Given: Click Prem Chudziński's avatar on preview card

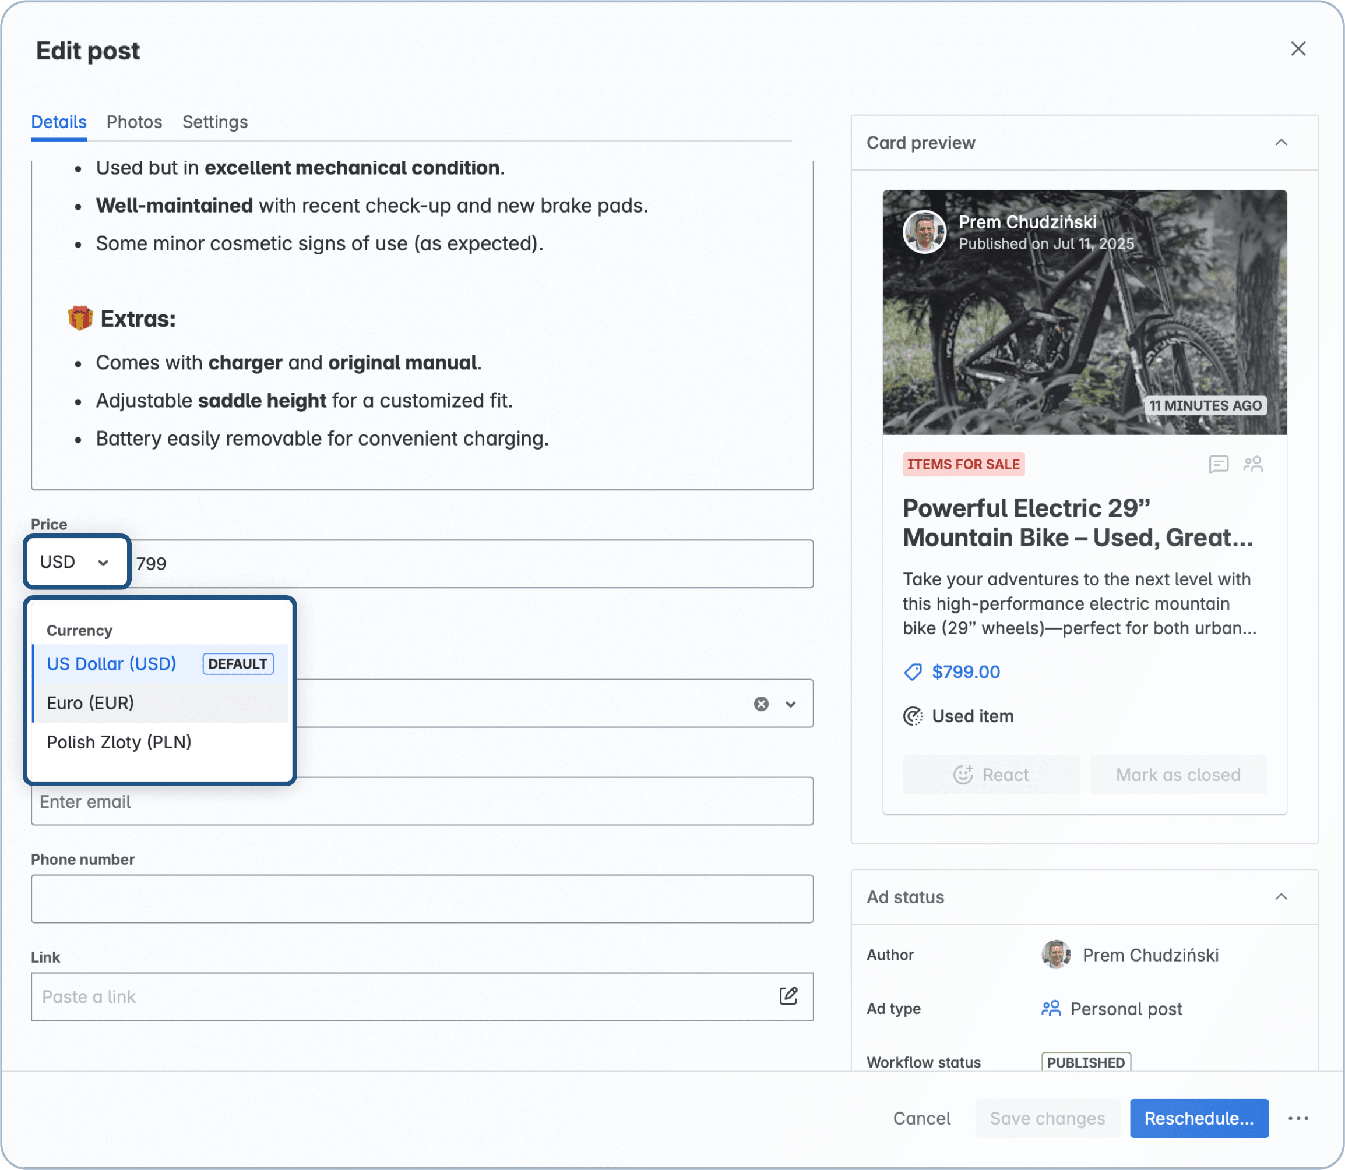Looking at the screenshot, I should (924, 232).
